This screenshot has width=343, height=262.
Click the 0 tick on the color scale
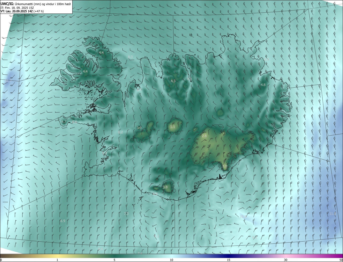pyautogui.click(x=1, y=260)
